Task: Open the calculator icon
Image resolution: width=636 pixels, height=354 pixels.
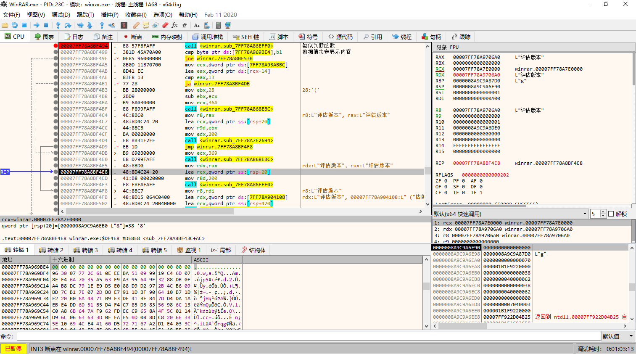Action: pos(218,25)
